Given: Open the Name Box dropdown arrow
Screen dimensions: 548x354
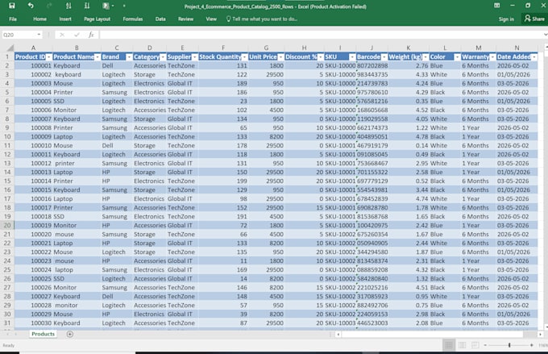Looking at the screenshot, I should pyautogui.click(x=39, y=35).
